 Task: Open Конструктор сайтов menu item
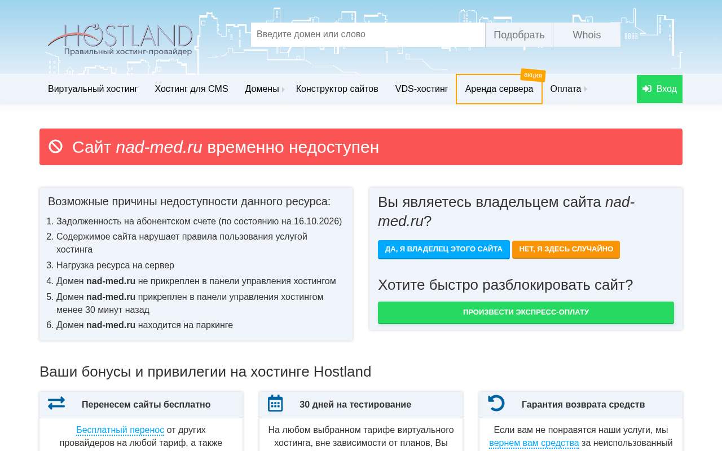point(337,89)
